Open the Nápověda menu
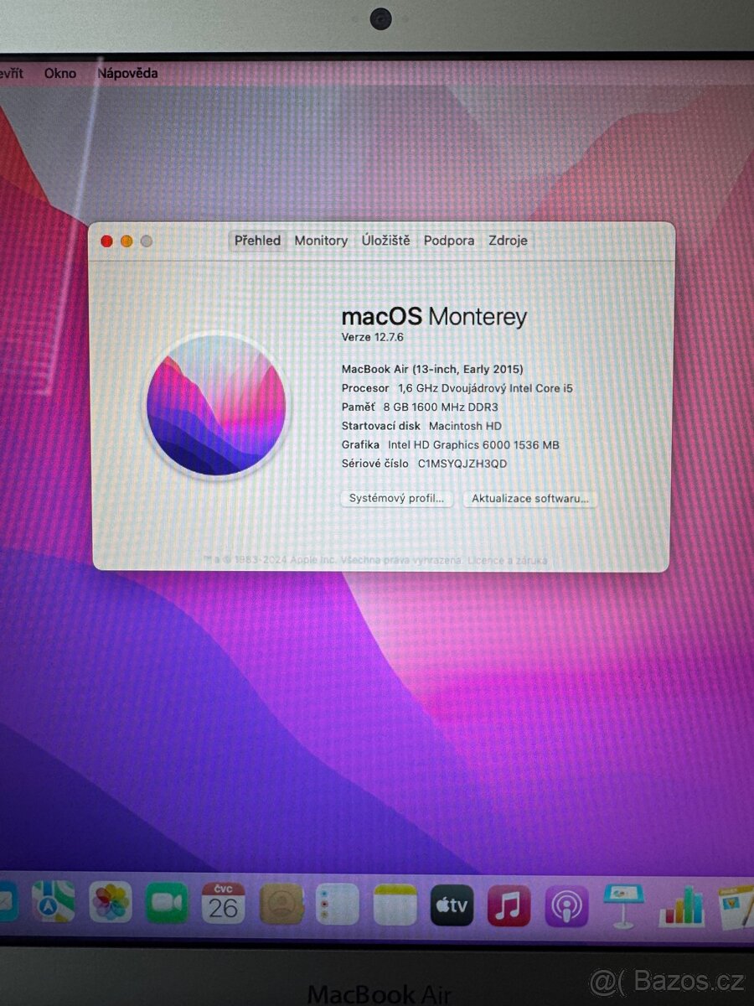This screenshot has height=1006, width=754. 127,74
